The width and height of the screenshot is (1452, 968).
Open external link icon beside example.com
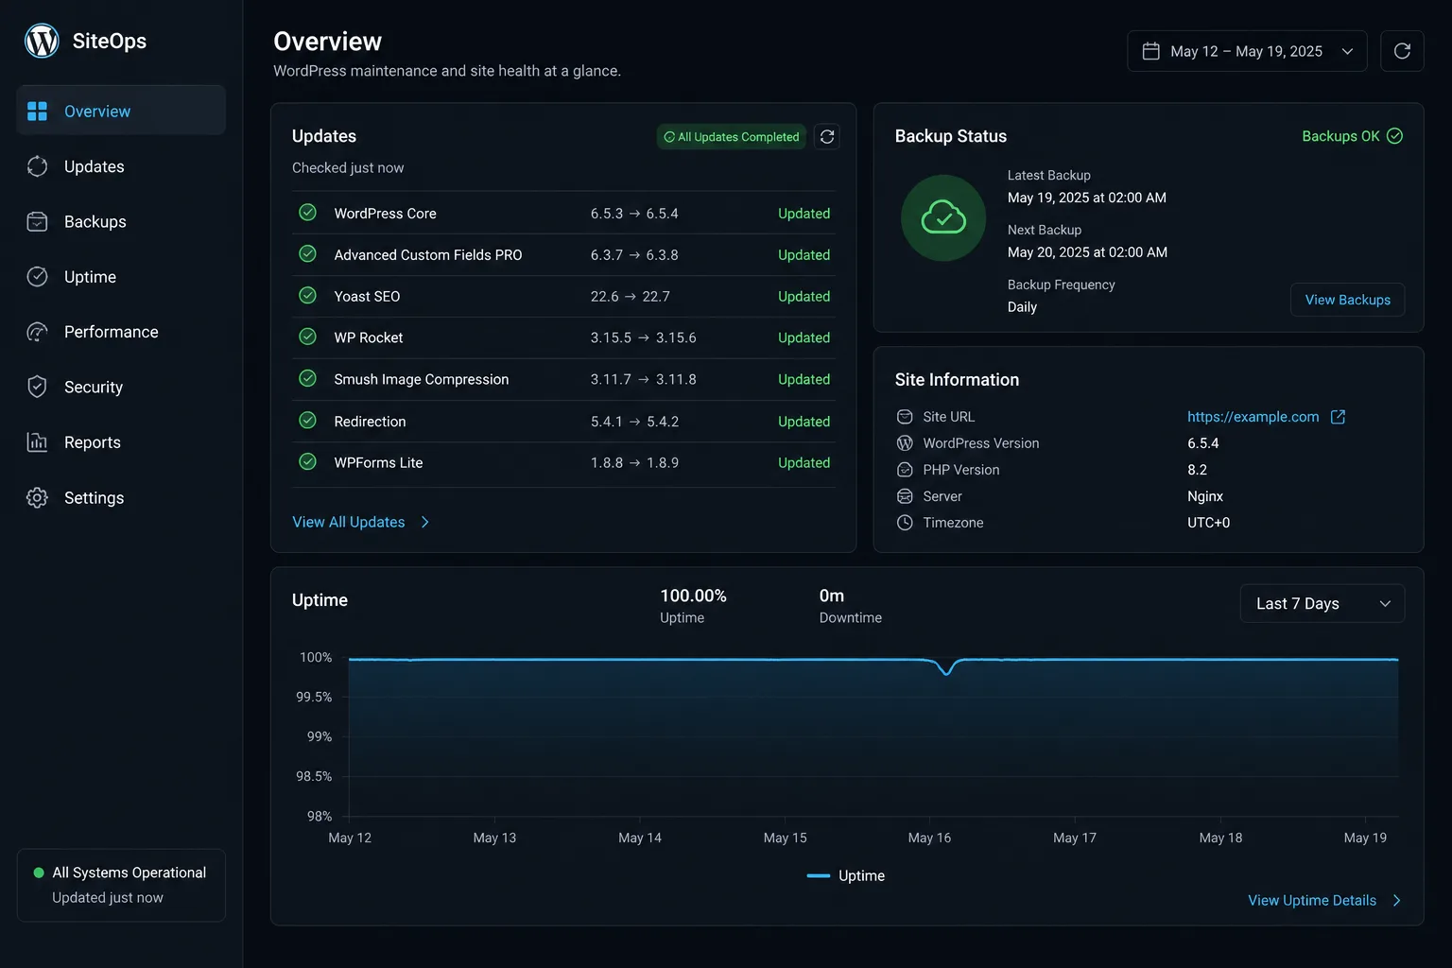coord(1338,417)
